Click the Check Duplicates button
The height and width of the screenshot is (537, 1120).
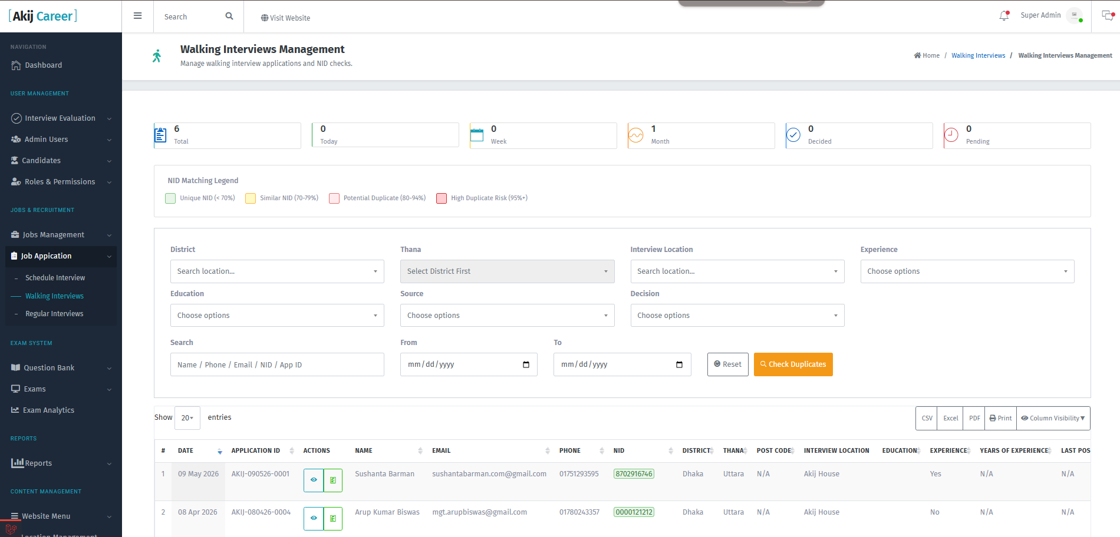793,364
